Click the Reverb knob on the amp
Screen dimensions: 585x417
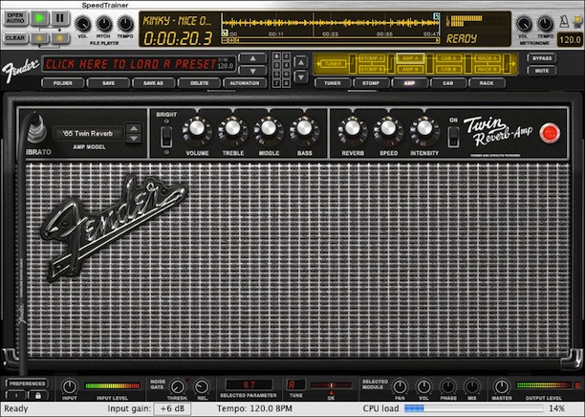pos(352,129)
